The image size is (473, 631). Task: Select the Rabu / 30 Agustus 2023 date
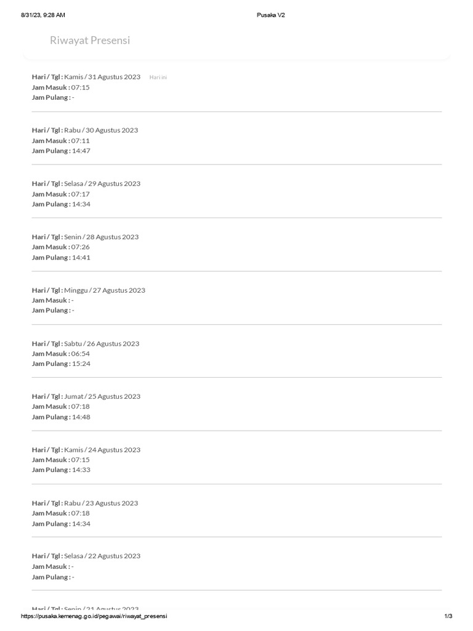[101, 130]
